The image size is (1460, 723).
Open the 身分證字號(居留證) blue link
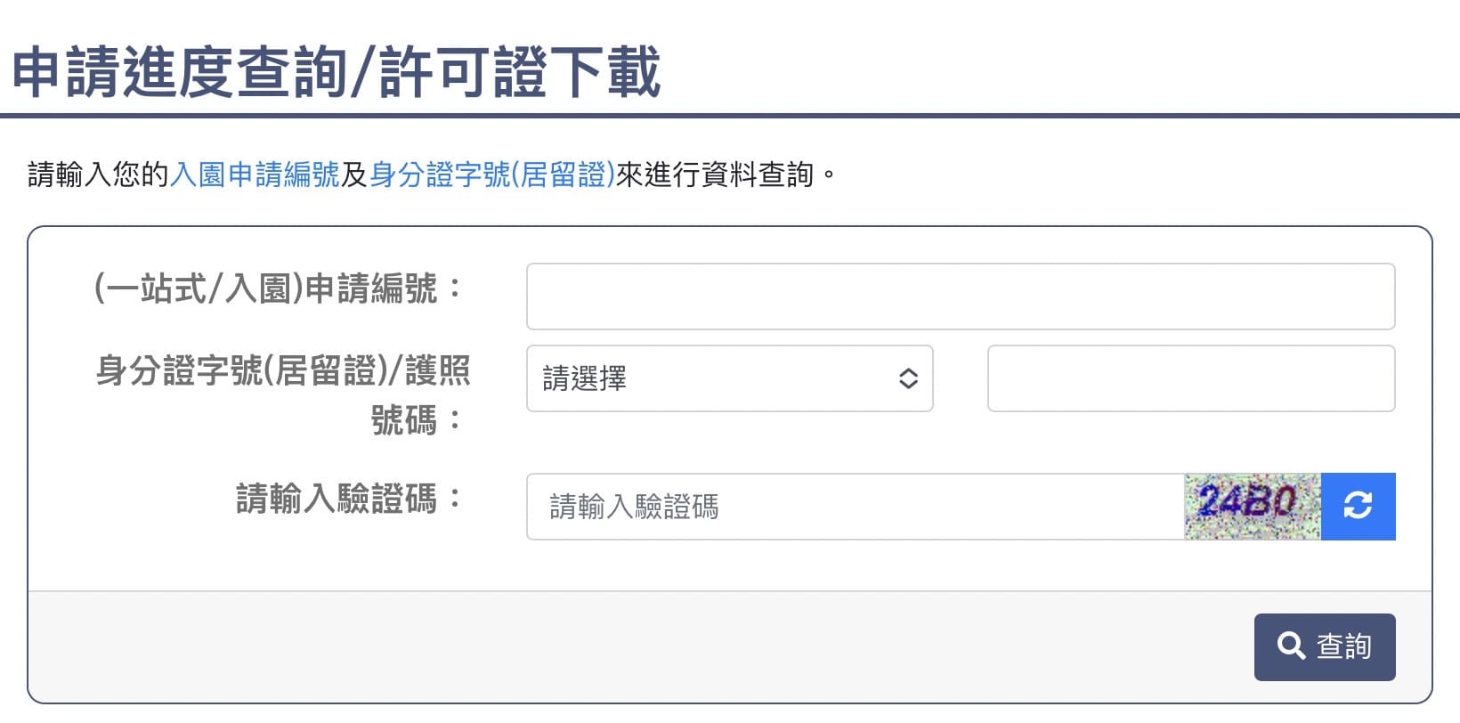point(492,175)
